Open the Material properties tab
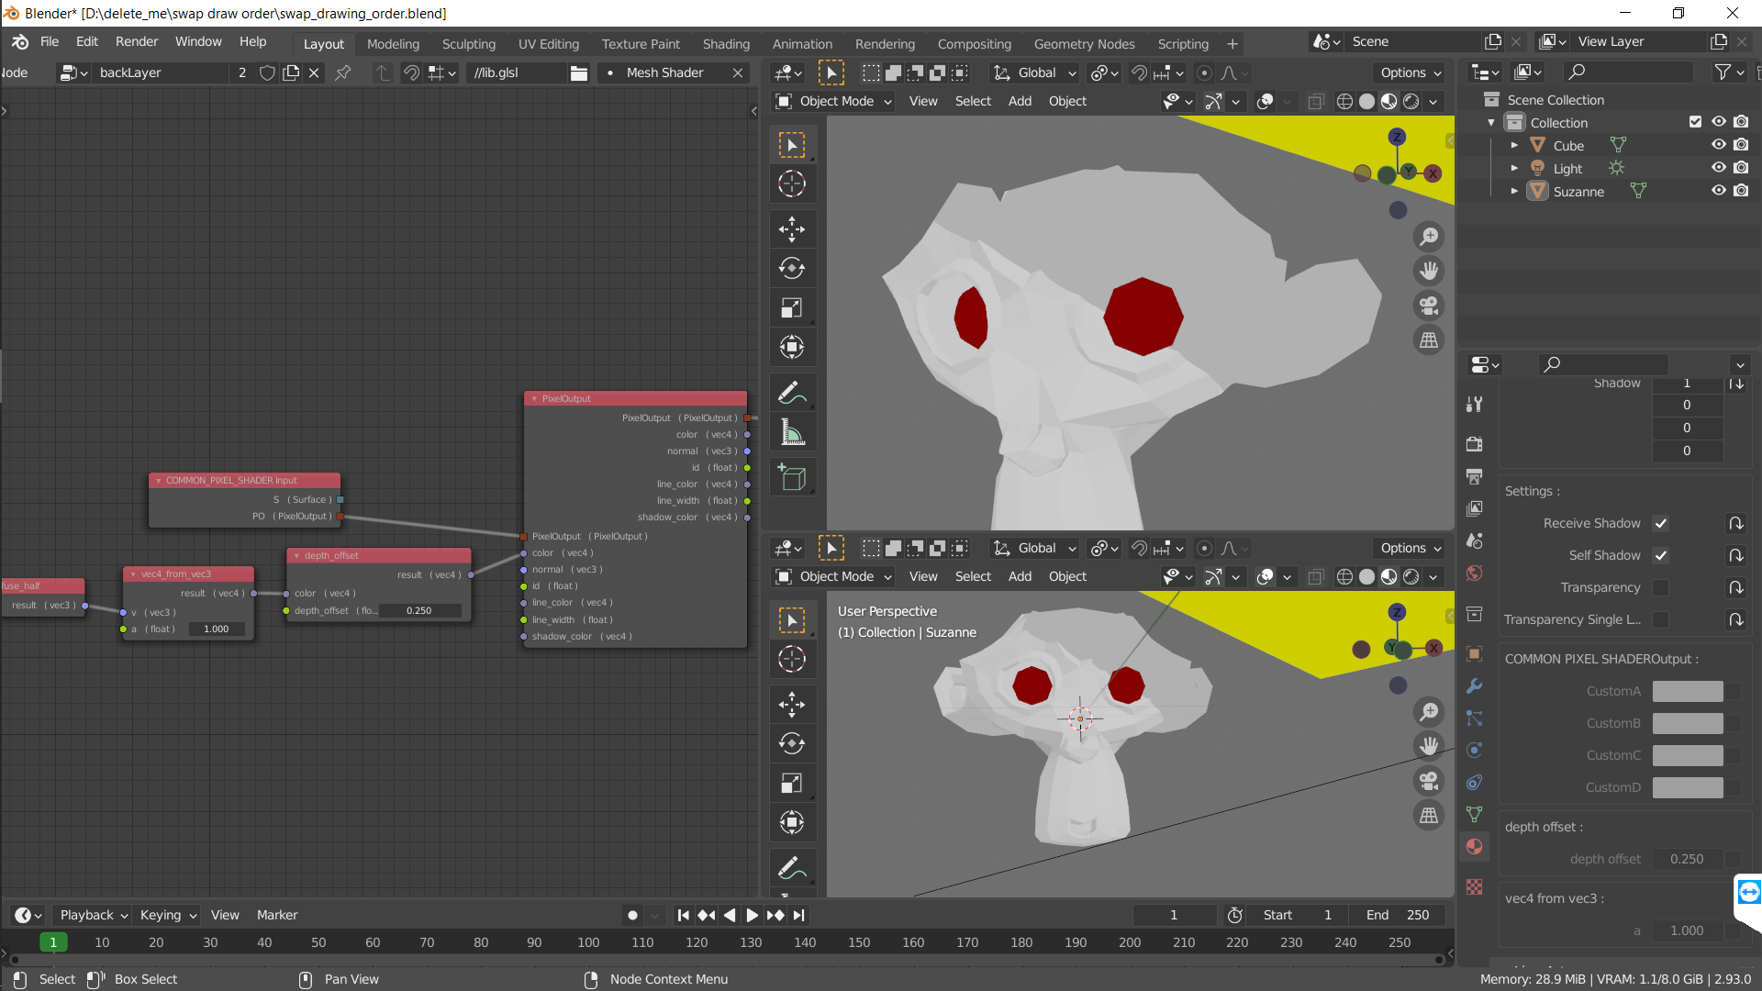The width and height of the screenshot is (1762, 991). (x=1474, y=846)
